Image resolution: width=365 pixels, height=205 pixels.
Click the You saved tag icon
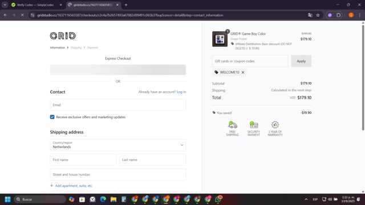pyautogui.click(x=214, y=113)
